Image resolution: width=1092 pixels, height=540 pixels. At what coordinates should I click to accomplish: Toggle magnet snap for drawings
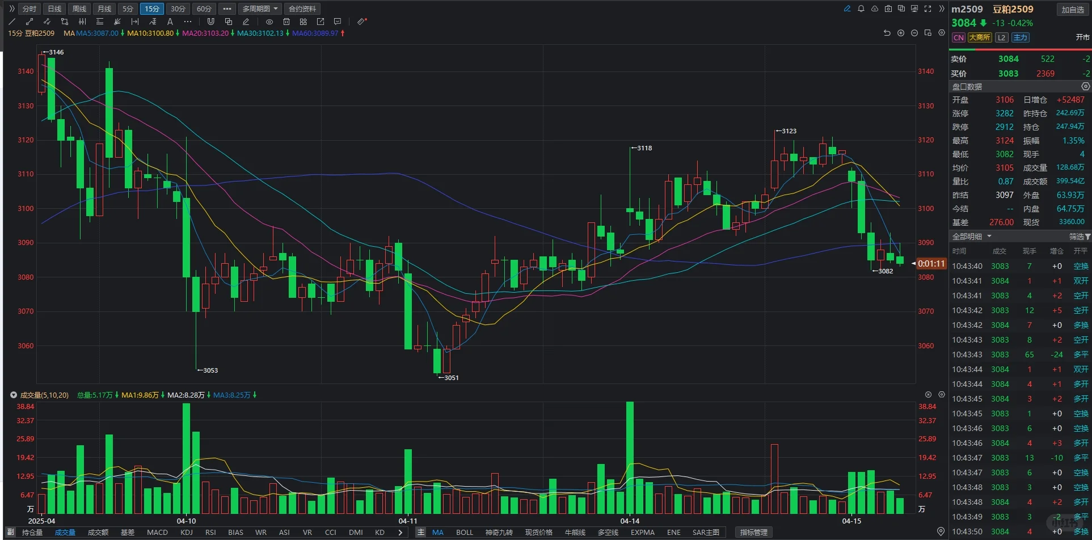(x=211, y=22)
